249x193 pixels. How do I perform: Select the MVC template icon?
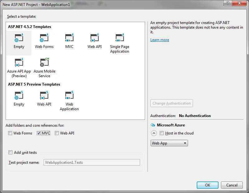pyautogui.click(x=69, y=39)
